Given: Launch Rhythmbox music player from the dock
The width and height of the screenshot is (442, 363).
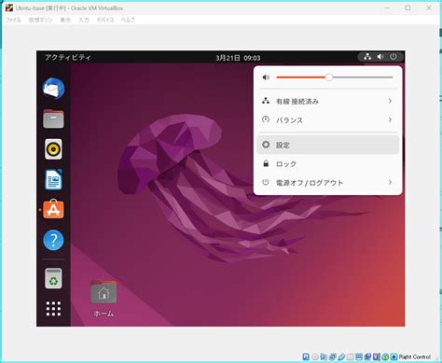Looking at the screenshot, I should tap(53, 149).
